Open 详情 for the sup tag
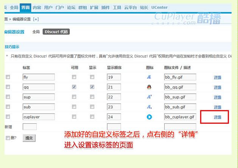 [x=217, y=97]
